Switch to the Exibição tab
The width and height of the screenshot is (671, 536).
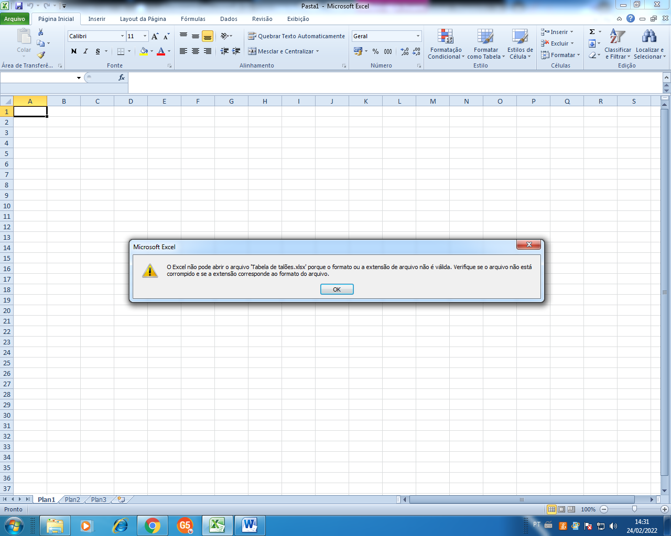[298, 19]
